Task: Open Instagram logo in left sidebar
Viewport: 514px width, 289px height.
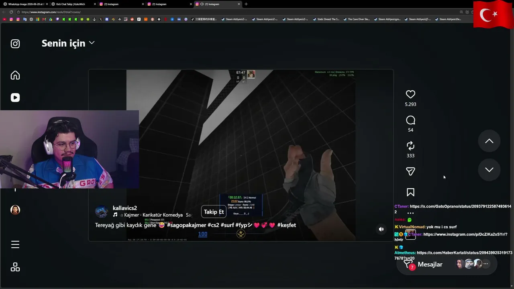Action: pyautogui.click(x=15, y=44)
